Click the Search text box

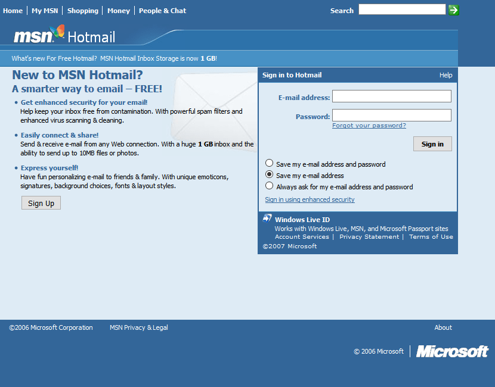click(402, 10)
